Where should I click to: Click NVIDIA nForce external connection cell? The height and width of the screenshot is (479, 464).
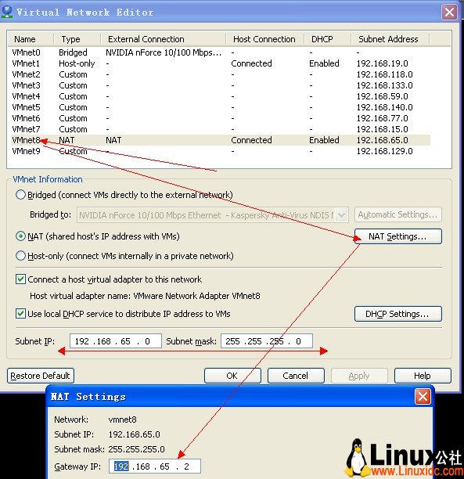[164, 52]
